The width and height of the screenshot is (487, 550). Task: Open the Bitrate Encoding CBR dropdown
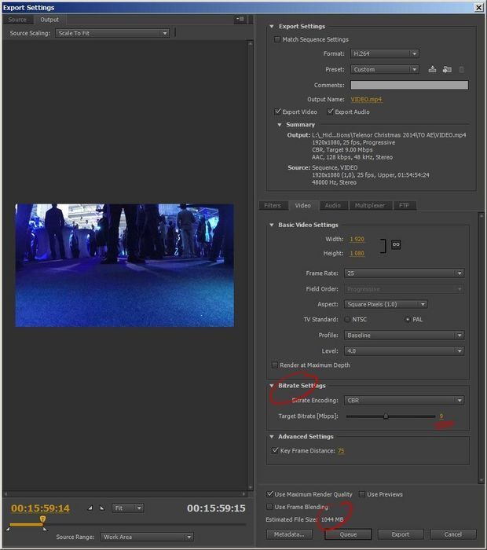(404, 400)
